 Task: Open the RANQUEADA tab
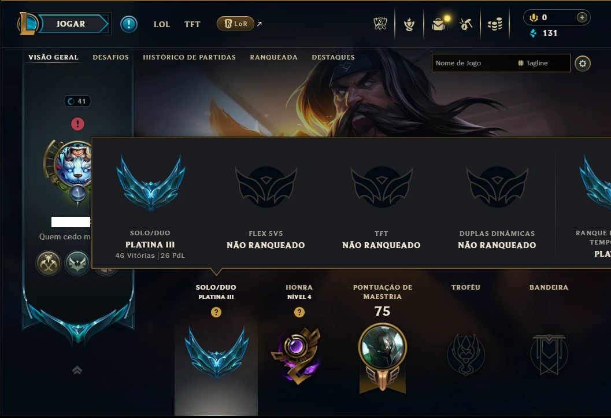(273, 57)
